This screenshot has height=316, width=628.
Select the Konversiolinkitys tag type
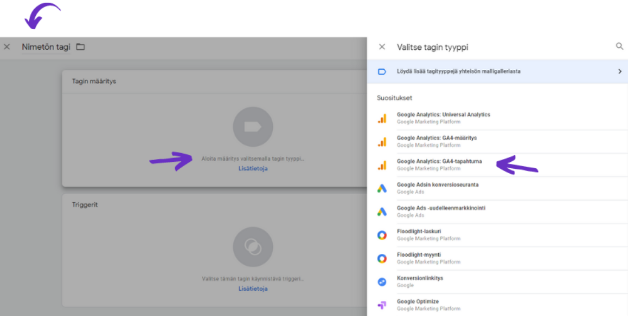[x=421, y=281]
